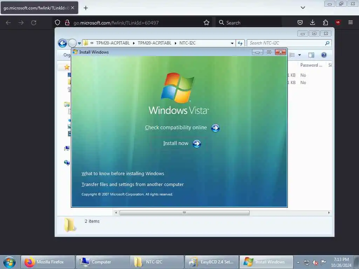
Task: Click the Explorer search magnifier icon
Action: (x=327, y=43)
